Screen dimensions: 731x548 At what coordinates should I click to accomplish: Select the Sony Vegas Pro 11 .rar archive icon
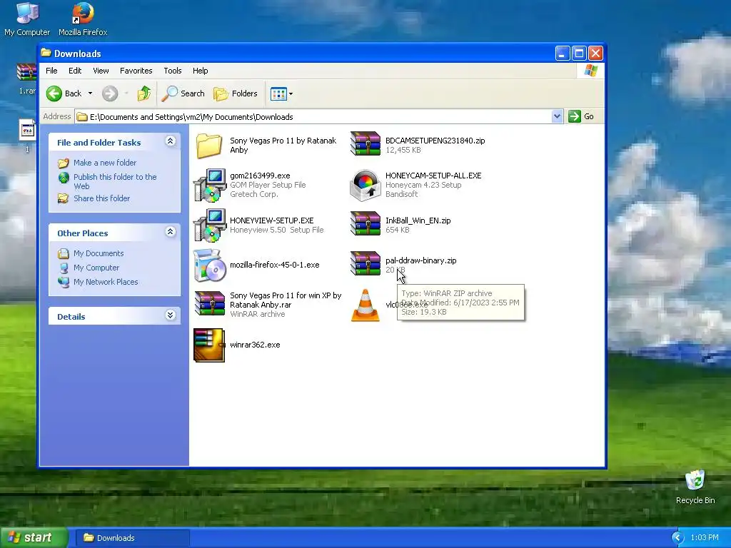[210, 304]
